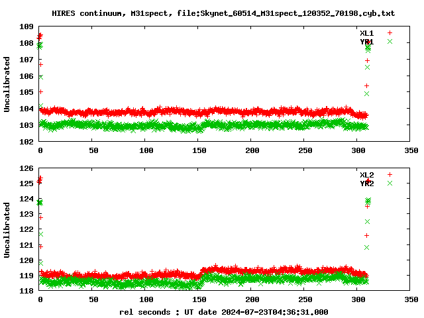Screen dimensions: 424x318
Task: Click the YR2 legend label
Action: (x=366, y=184)
